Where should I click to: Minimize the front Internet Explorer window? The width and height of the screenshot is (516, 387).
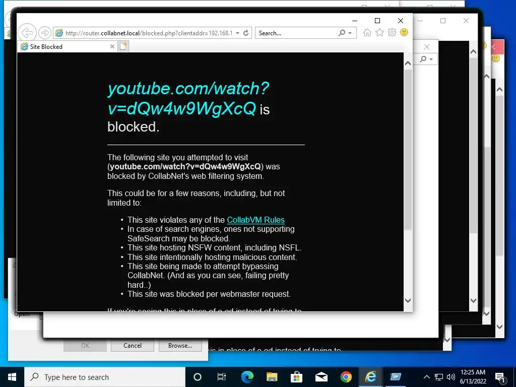(x=354, y=21)
